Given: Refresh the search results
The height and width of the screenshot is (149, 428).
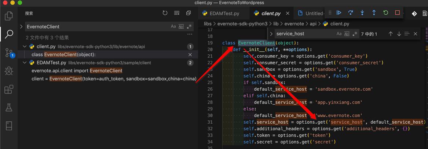Looking at the screenshot, I should [165, 13].
